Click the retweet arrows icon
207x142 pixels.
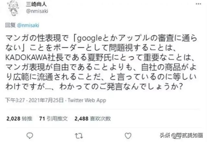[79, 136]
